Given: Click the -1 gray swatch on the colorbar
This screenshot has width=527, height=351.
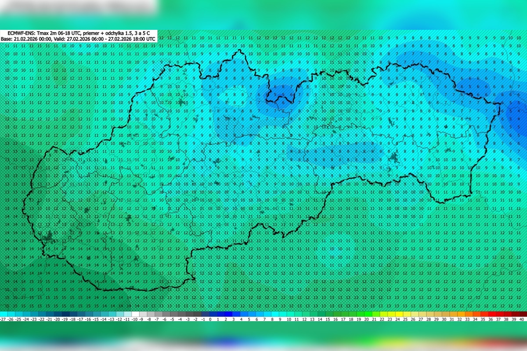Looking at the screenshot, I should [x=201, y=314].
